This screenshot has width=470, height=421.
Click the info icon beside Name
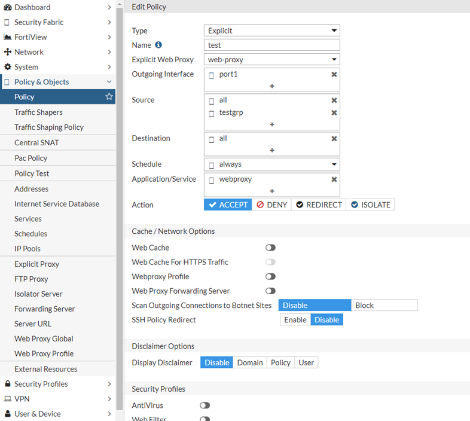158,45
